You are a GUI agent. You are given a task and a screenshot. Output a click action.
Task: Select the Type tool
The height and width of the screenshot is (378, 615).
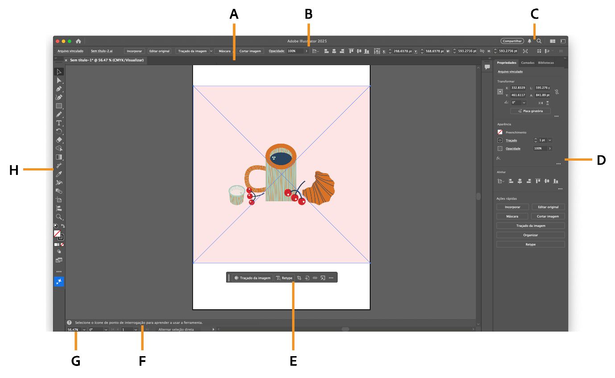click(x=58, y=122)
